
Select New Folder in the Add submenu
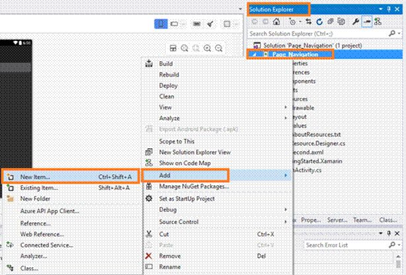point(71,199)
